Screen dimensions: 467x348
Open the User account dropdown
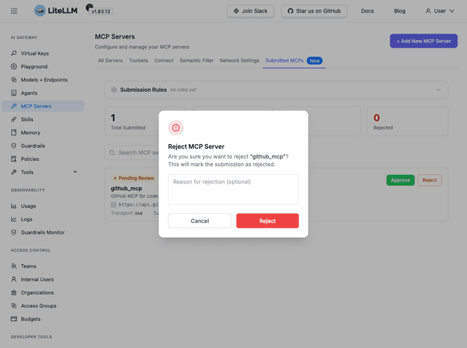pyautogui.click(x=439, y=11)
